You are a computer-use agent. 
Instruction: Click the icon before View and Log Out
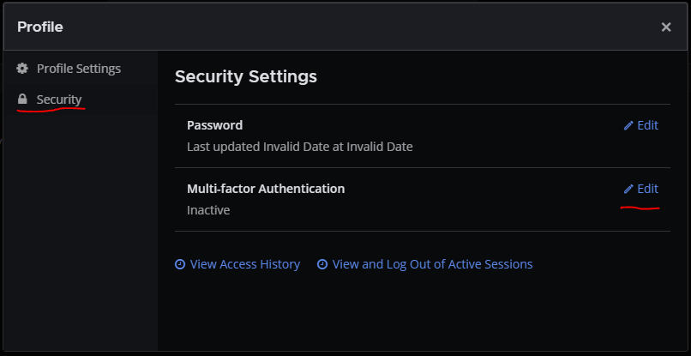pos(322,264)
